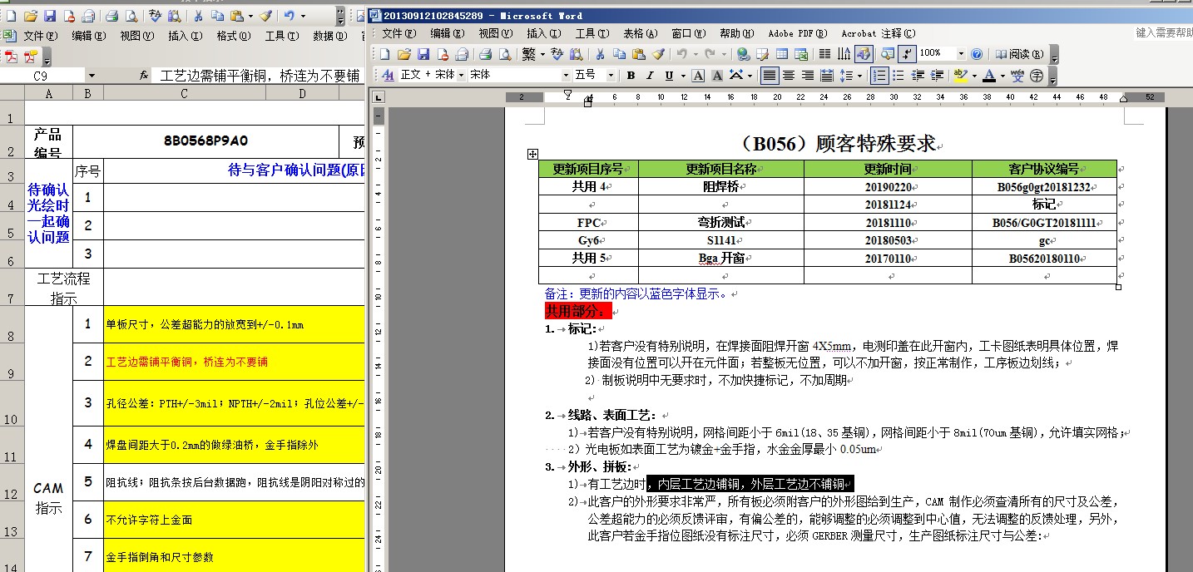The height and width of the screenshot is (572, 1193).
Task: Click Highlight color button in Word
Action: pos(960,76)
